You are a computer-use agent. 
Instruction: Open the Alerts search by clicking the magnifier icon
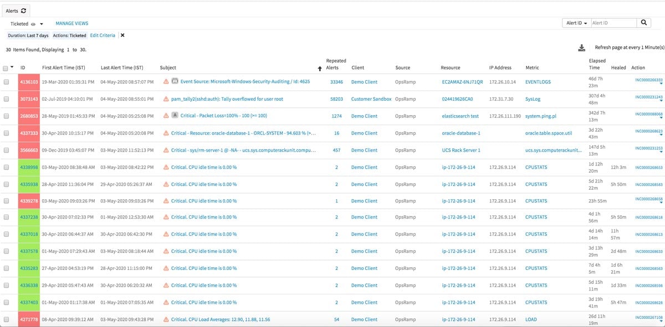(x=643, y=23)
